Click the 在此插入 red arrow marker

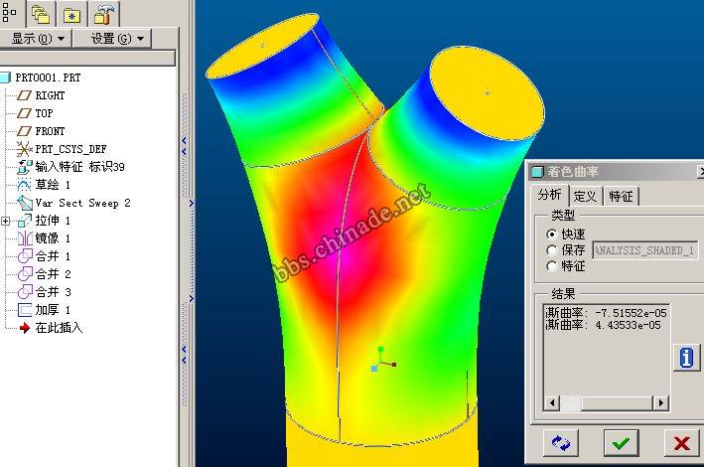point(24,328)
